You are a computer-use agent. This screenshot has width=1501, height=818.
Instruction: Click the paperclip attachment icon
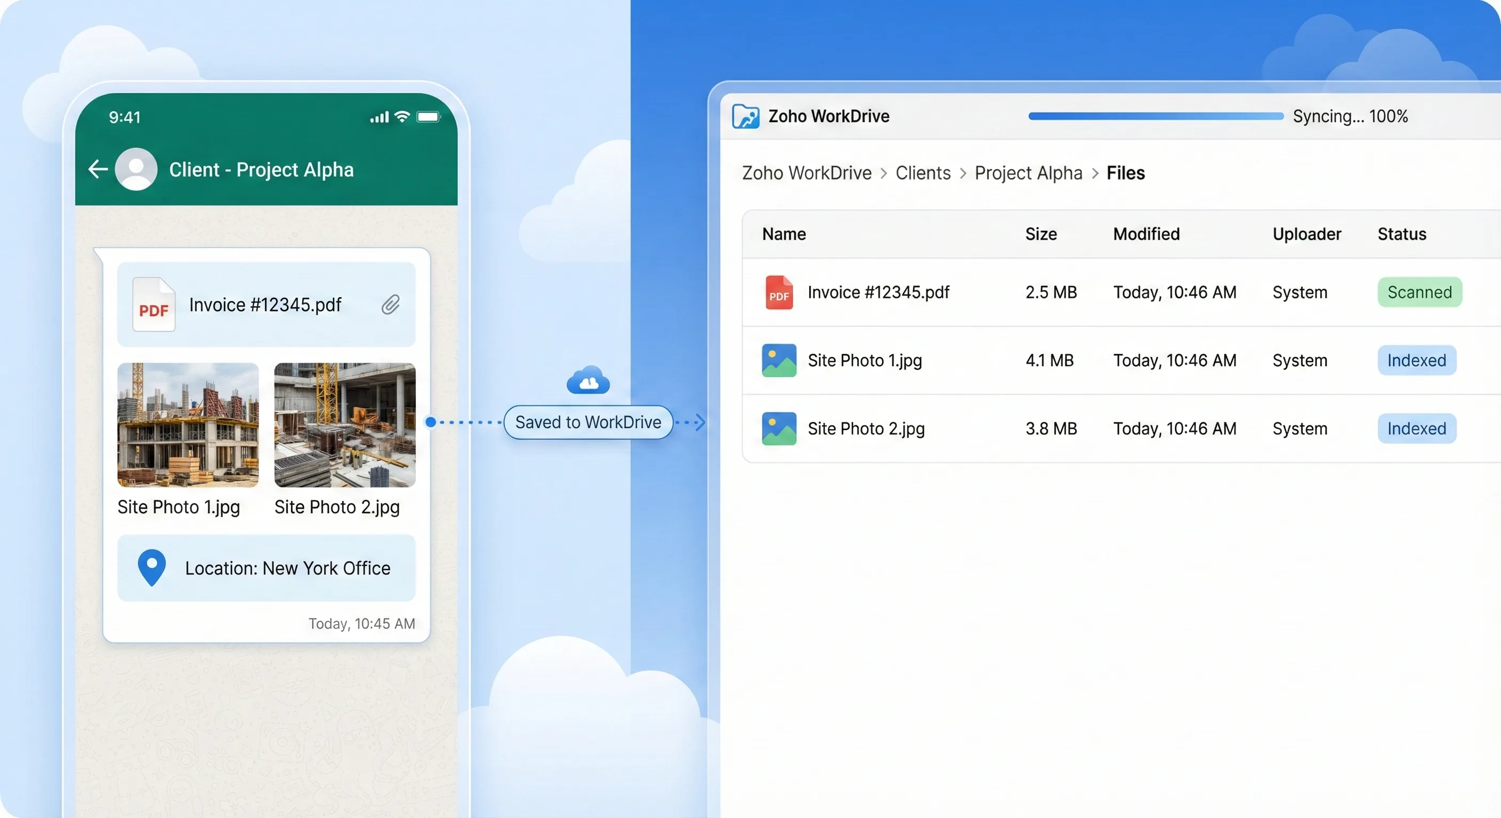point(390,305)
